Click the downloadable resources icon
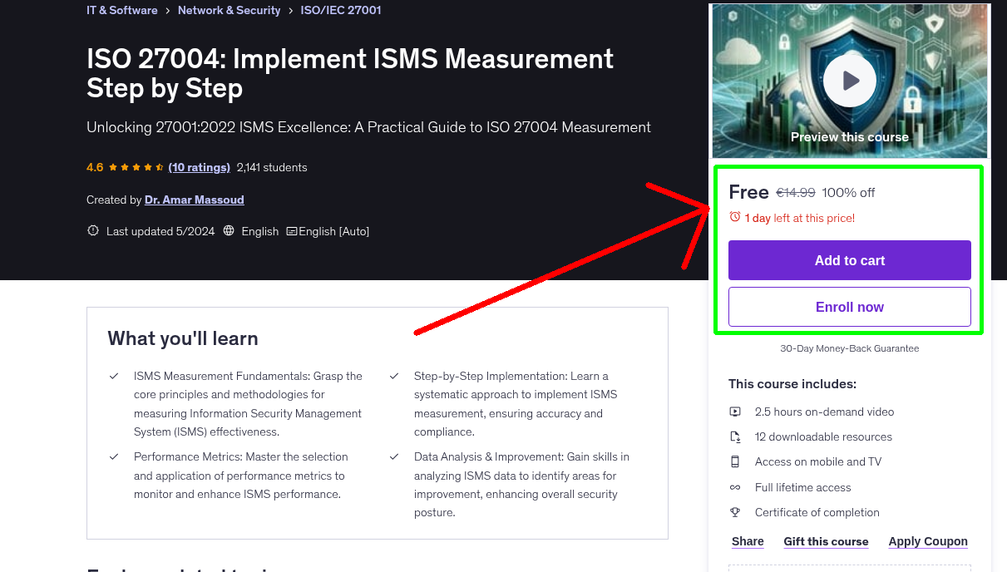The width and height of the screenshot is (1007, 572). (x=735, y=436)
